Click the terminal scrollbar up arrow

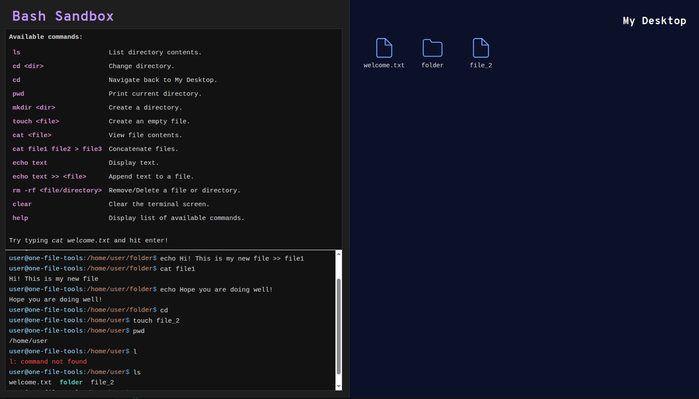[x=338, y=254]
